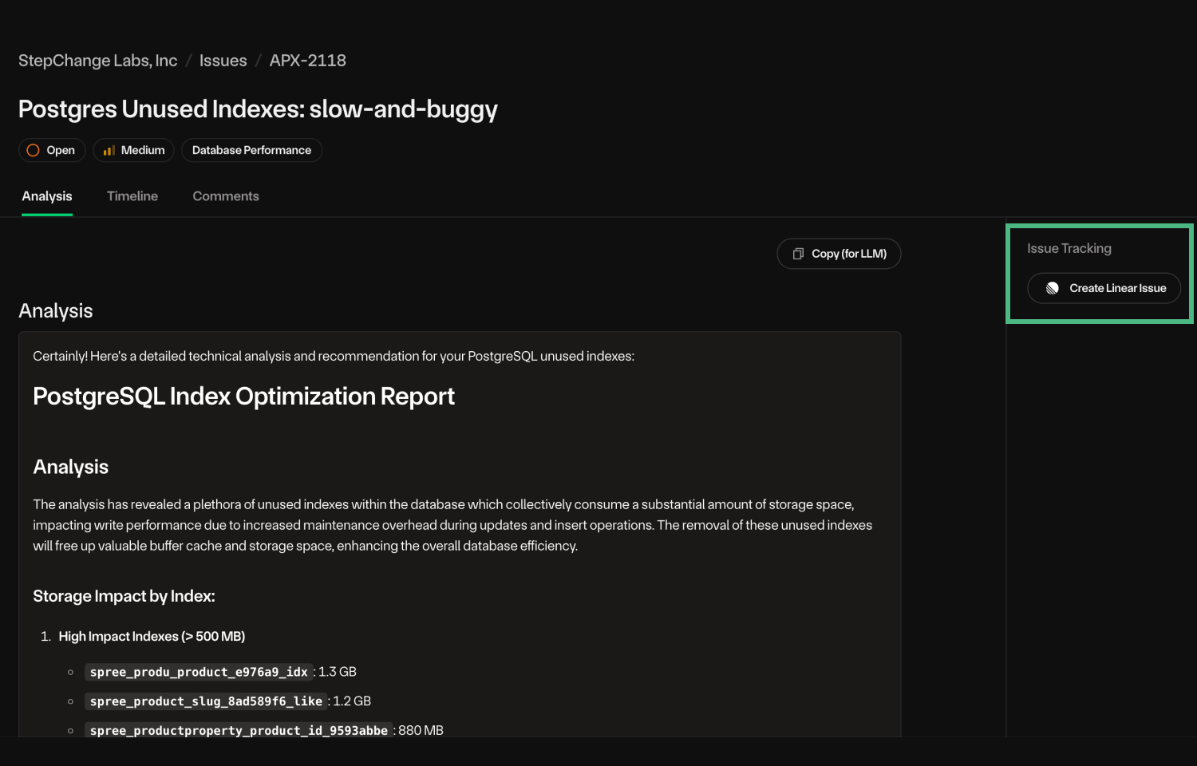Click the copy icon on Copy (for LLM) button
Image resolution: width=1197 pixels, height=766 pixels.
click(799, 253)
